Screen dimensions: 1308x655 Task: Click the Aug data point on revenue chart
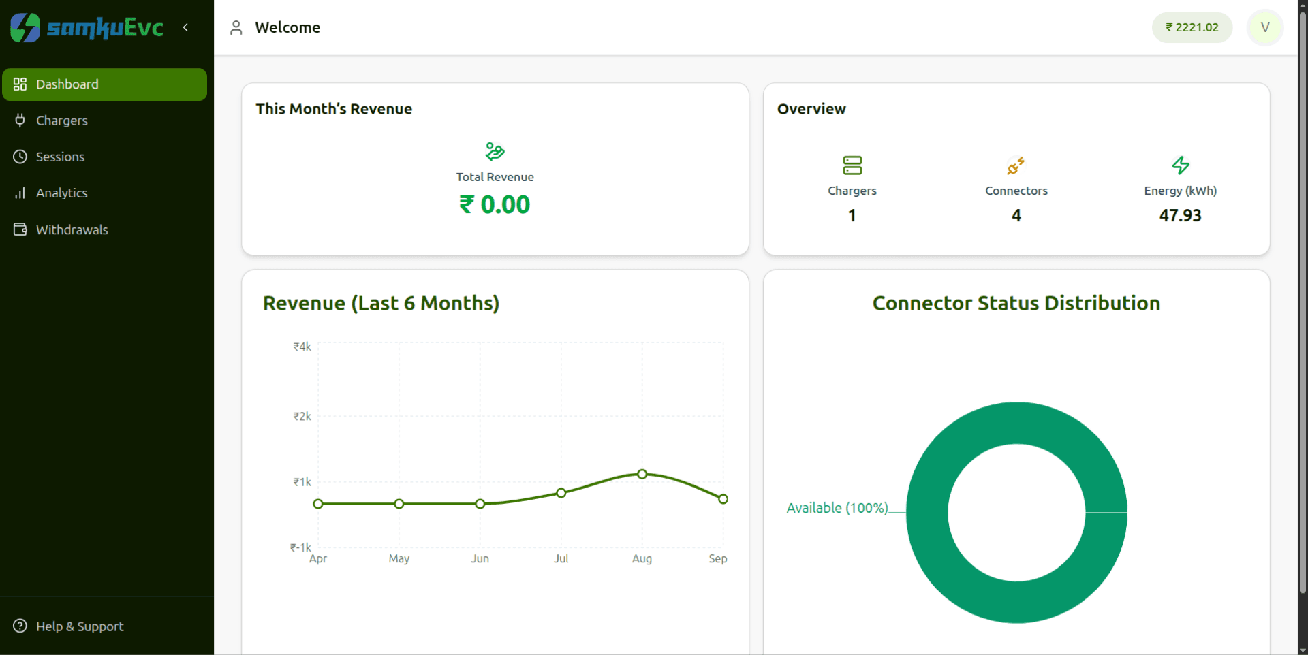point(642,474)
